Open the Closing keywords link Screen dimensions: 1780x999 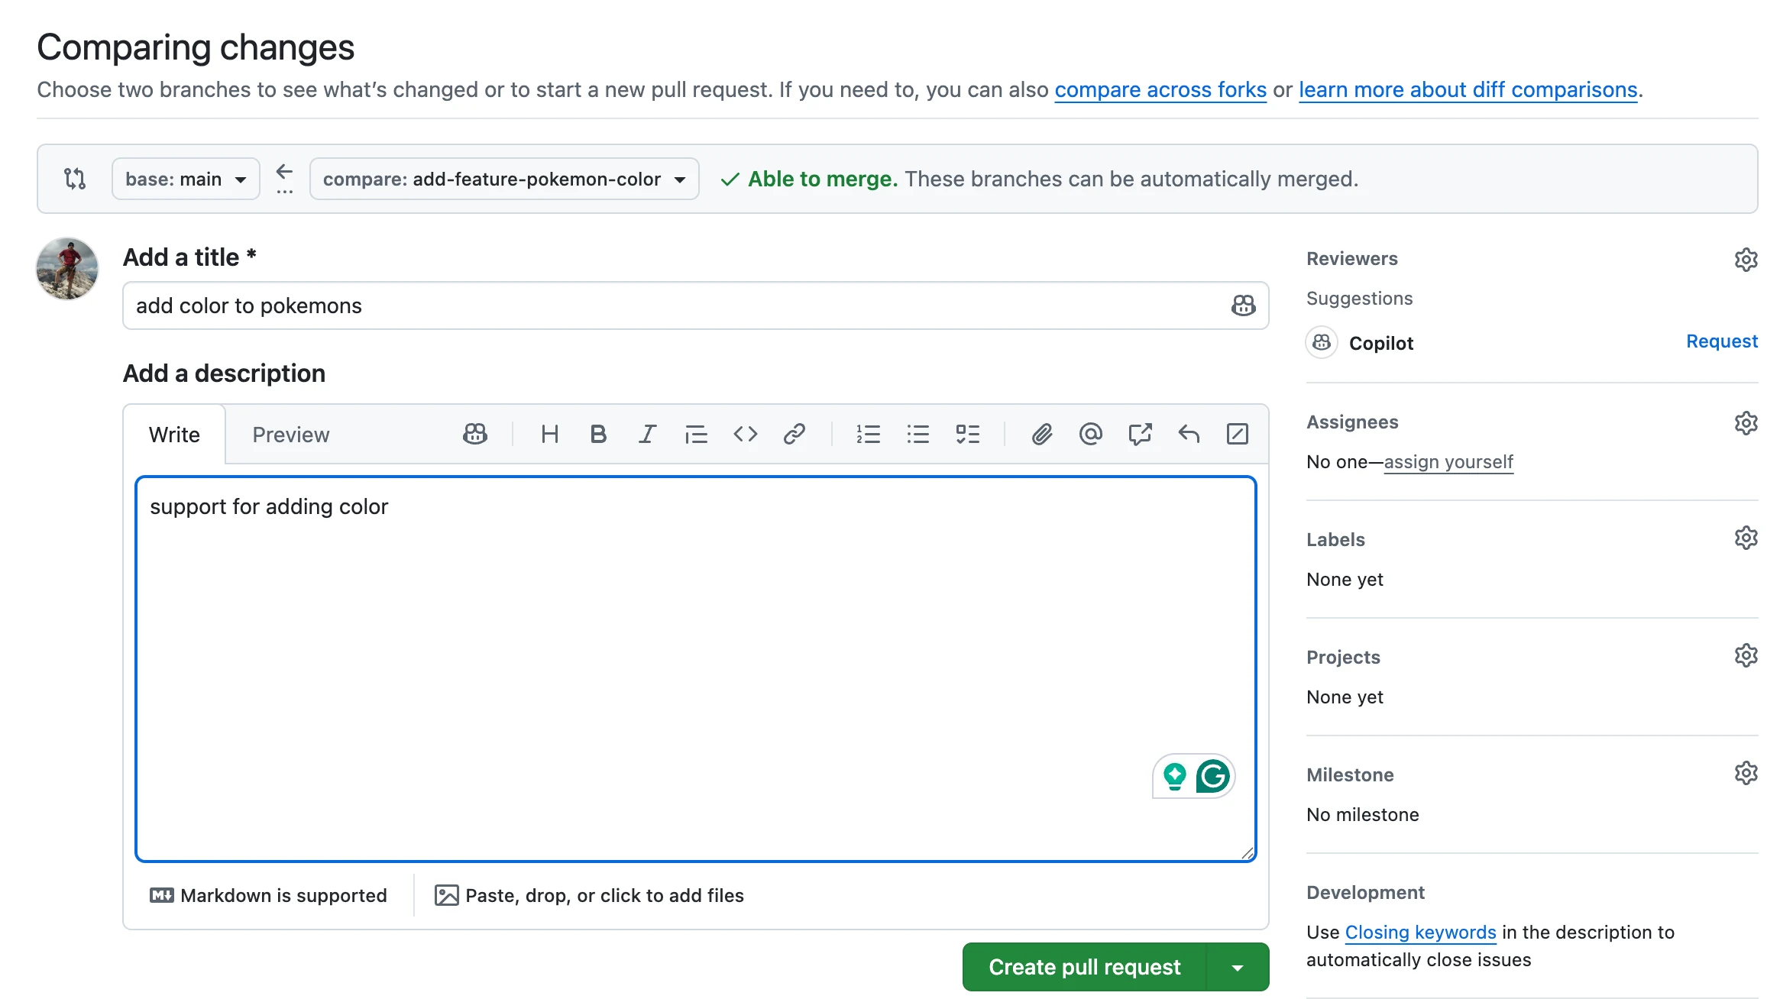coord(1420,932)
